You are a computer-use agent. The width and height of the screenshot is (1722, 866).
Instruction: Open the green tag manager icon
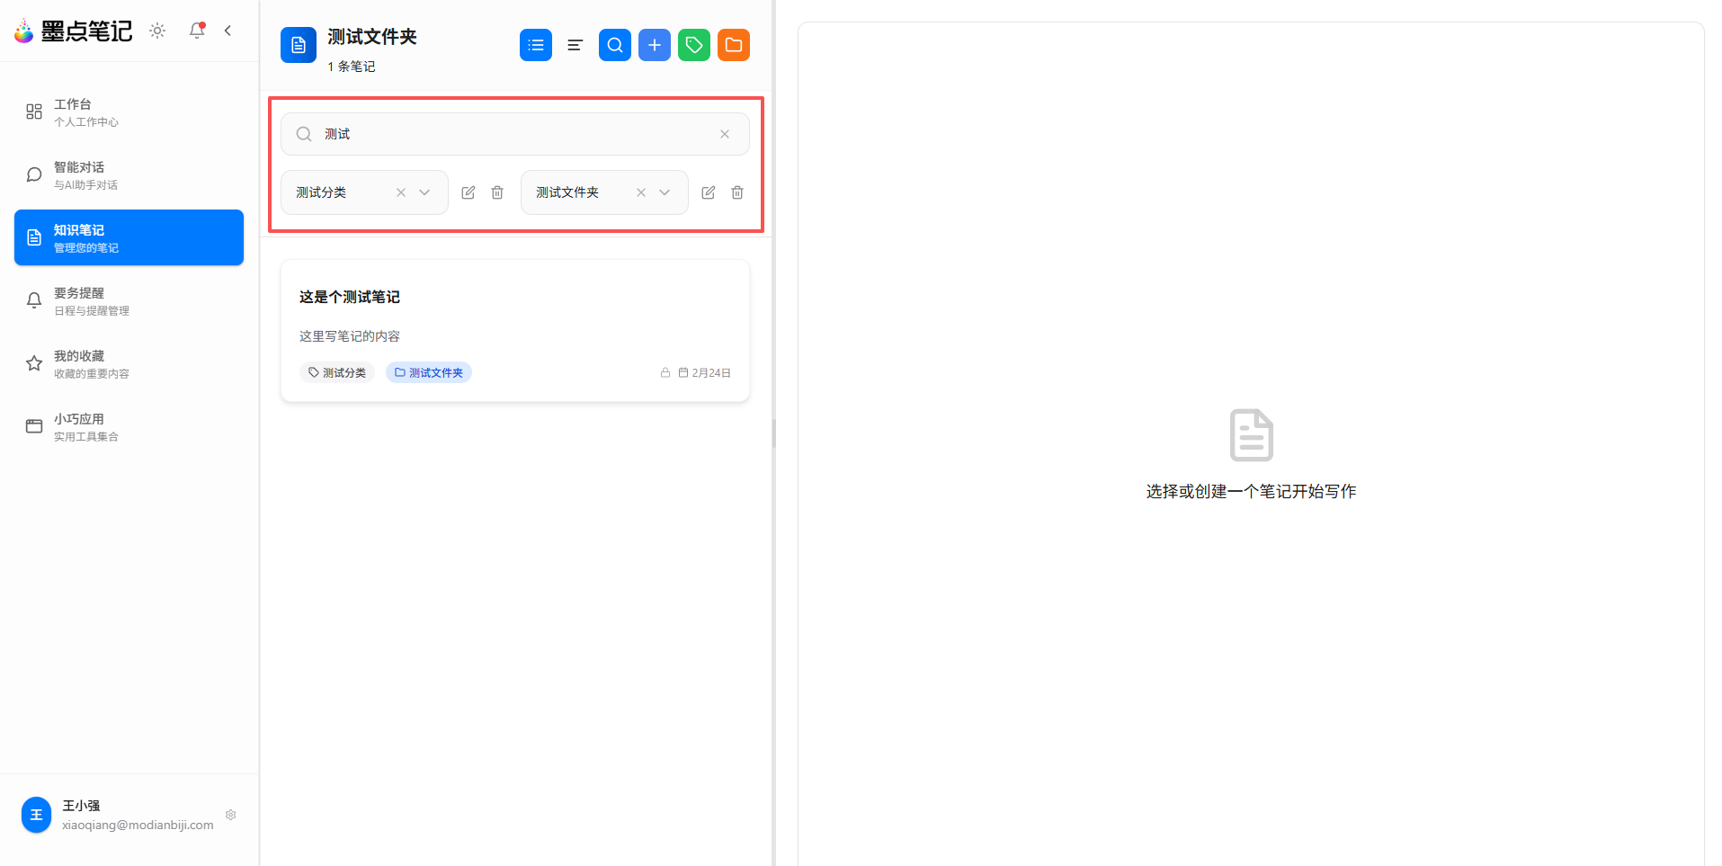pyautogui.click(x=694, y=45)
